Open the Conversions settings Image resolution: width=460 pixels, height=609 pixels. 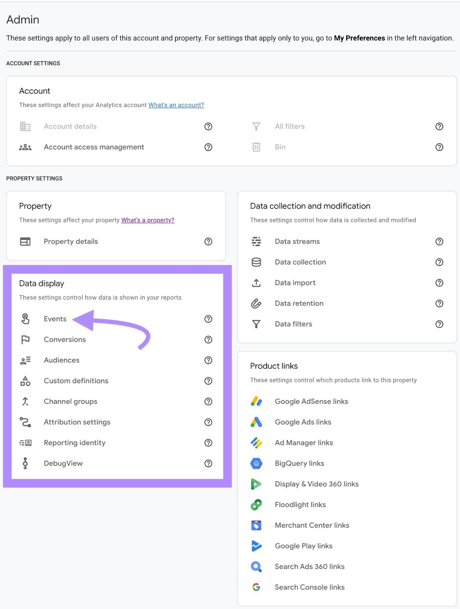[x=65, y=340]
